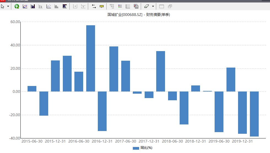Click the y-axis label 20.00
Screen dimensions: 270x153
point(15,68)
